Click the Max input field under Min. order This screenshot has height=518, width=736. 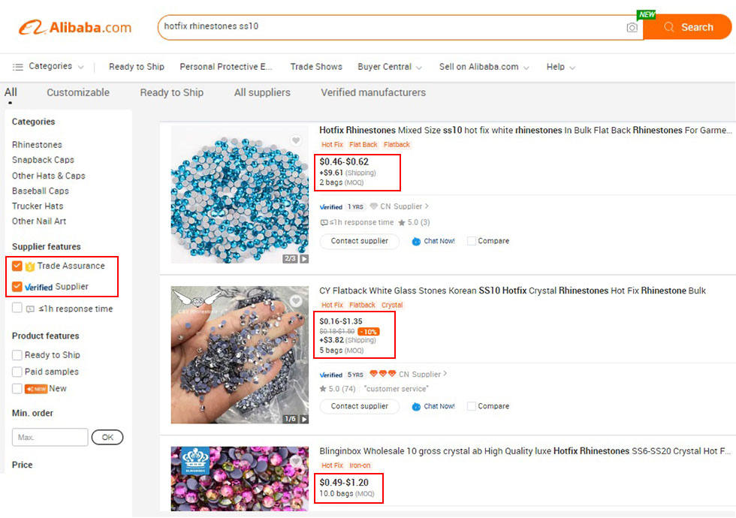point(50,437)
